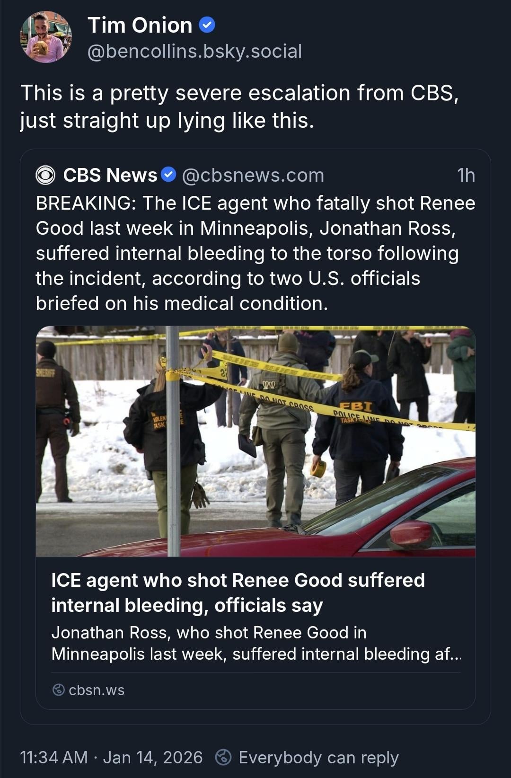
Task: Click the 11:34 AM · Jan 14, 2026 timestamp
Action: point(111,757)
